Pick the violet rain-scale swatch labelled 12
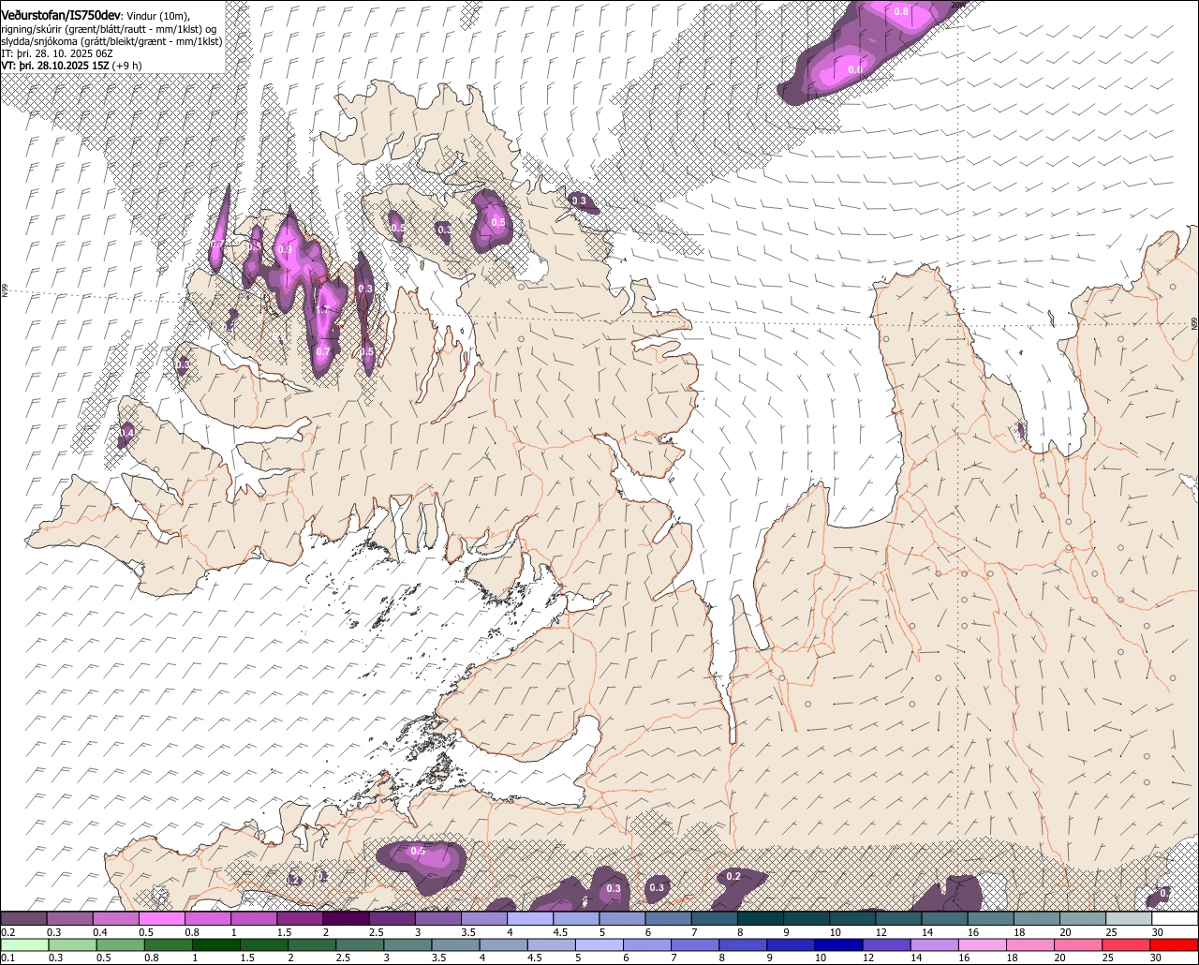1199x965 pixels. click(x=886, y=945)
